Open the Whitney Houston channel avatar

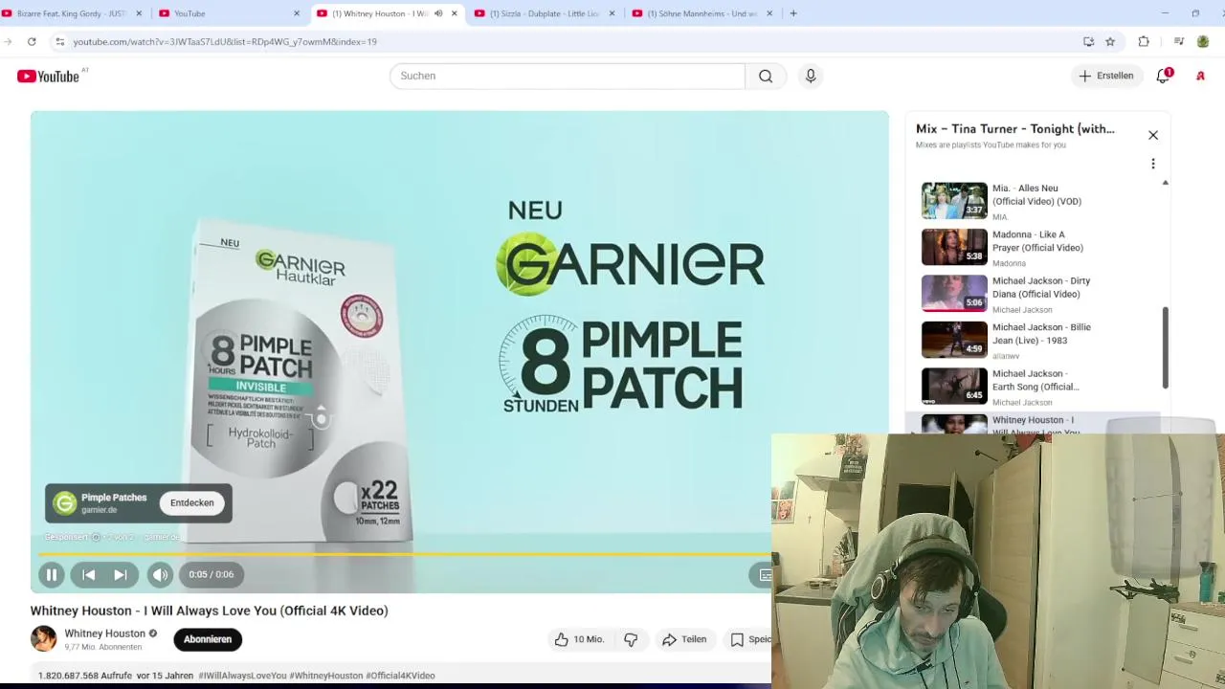pos(43,639)
